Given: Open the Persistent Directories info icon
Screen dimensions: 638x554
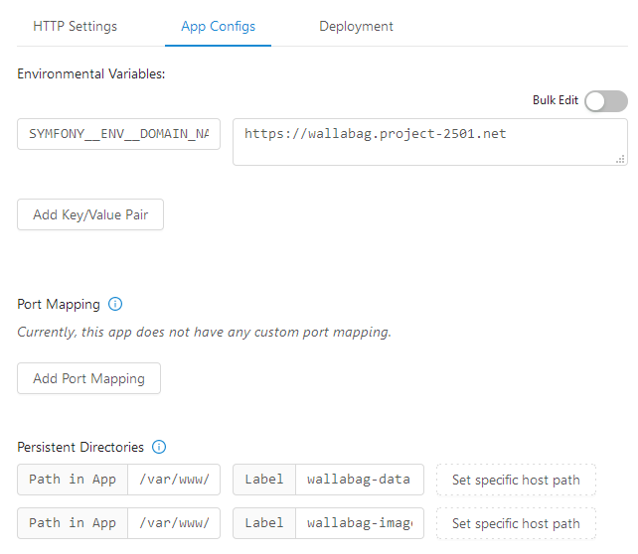Looking at the screenshot, I should click(159, 448).
